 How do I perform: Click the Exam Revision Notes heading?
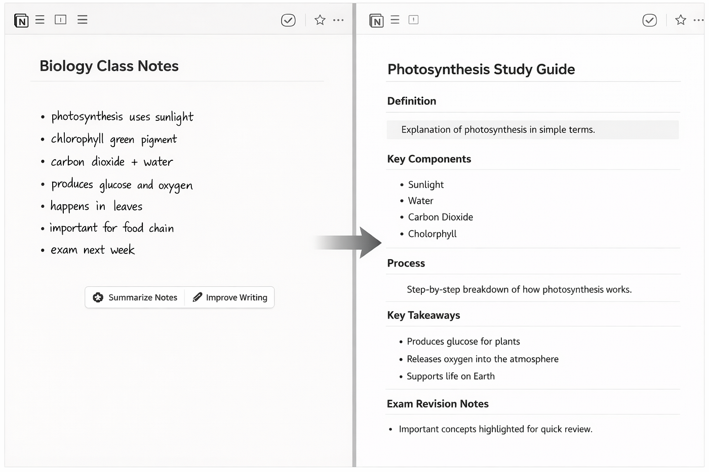(x=438, y=404)
